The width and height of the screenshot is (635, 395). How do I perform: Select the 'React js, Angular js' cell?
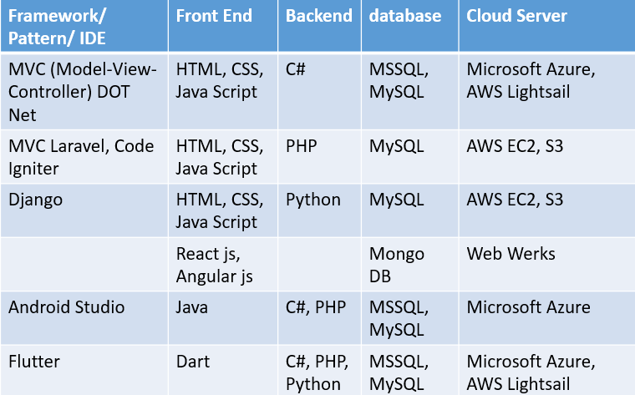(223, 264)
